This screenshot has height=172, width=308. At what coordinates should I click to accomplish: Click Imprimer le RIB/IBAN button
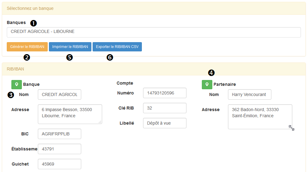70,47
